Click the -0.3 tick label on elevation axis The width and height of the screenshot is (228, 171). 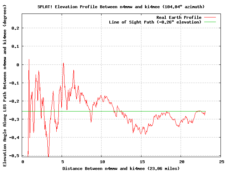click(14, 119)
